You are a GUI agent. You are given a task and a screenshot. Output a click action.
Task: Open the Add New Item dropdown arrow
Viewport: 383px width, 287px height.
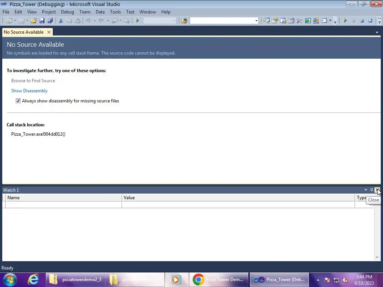pyautogui.click(x=27, y=21)
